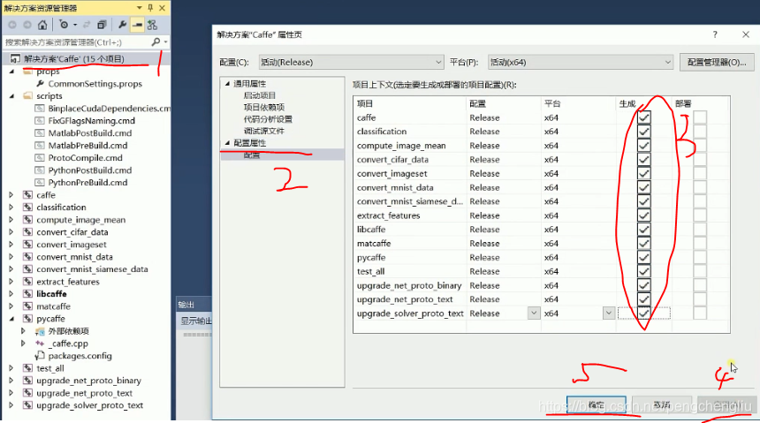Screen dimensions: 760x423
Task: Select 调试源文件 in the property tree
Action: [x=263, y=131]
